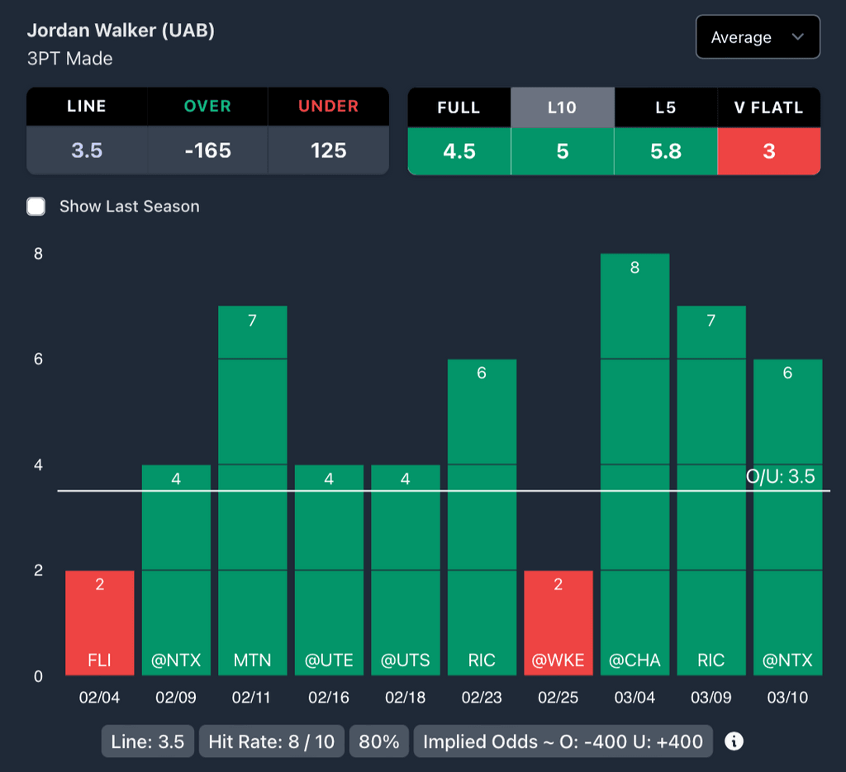
Task: Click the LINE column header
Action: [x=87, y=107]
